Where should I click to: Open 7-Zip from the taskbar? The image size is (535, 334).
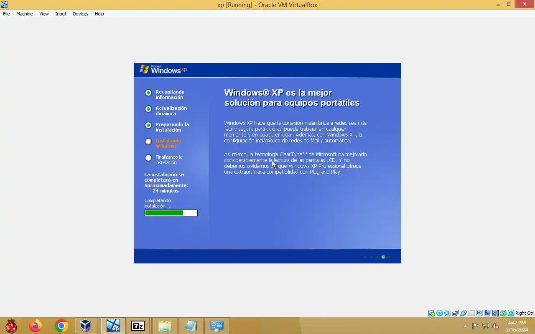(138, 326)
